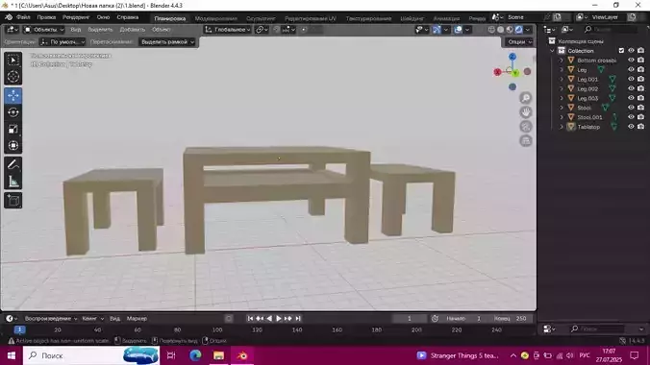Switch to solid viewport shading

click(x=501, y=30)
